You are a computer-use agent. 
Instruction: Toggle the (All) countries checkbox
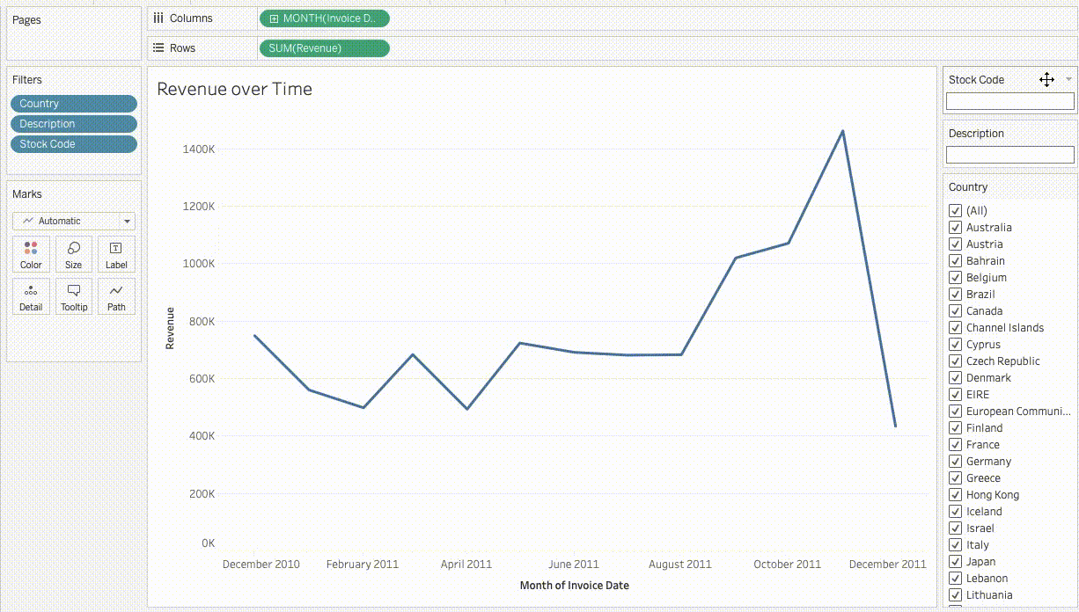click(956, 210)
